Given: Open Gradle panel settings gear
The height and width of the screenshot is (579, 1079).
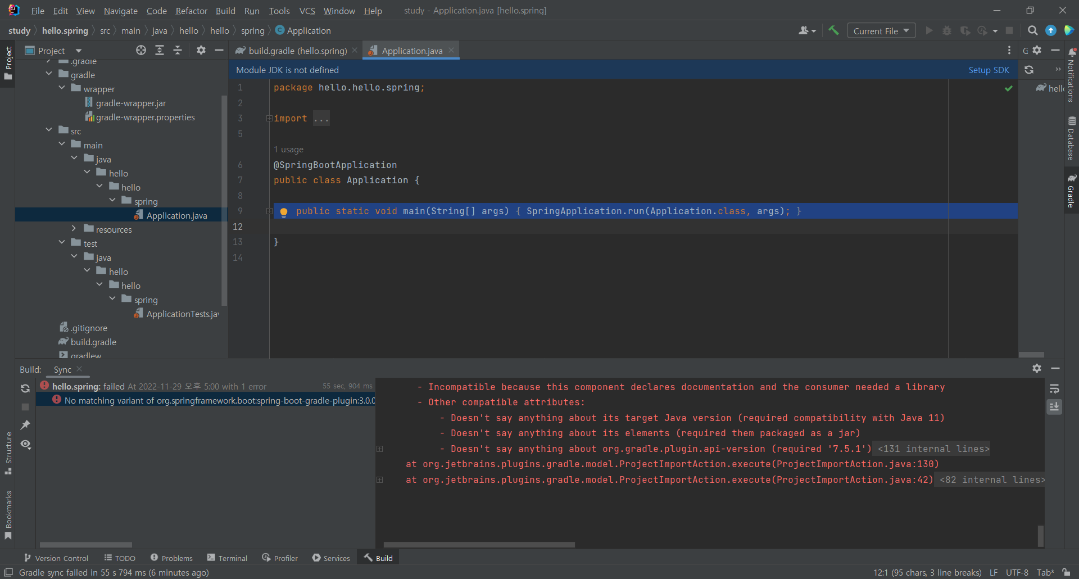Looking at the screenshot, I should (x=1037, y=51).
